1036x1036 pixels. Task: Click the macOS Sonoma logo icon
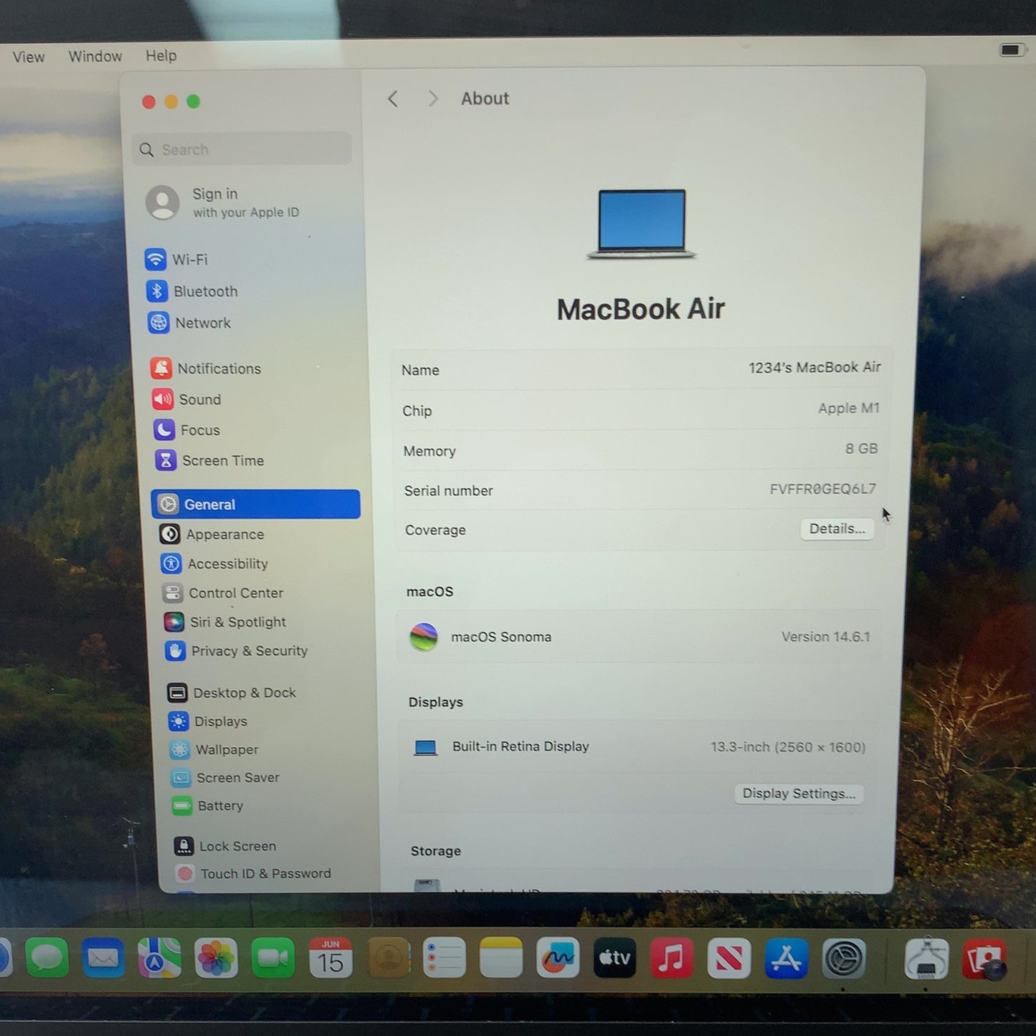pyautogui.click(x=424, y=637)
